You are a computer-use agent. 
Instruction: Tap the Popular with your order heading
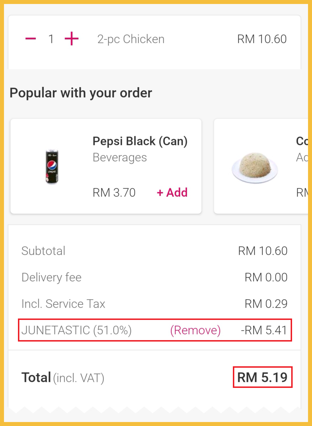(81, 93)
